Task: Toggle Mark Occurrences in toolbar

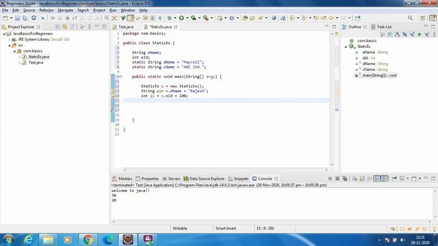Action: tap(131, 18)
